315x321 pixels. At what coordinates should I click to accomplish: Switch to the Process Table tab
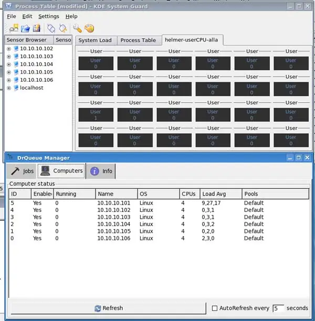[x=138, y=40]
